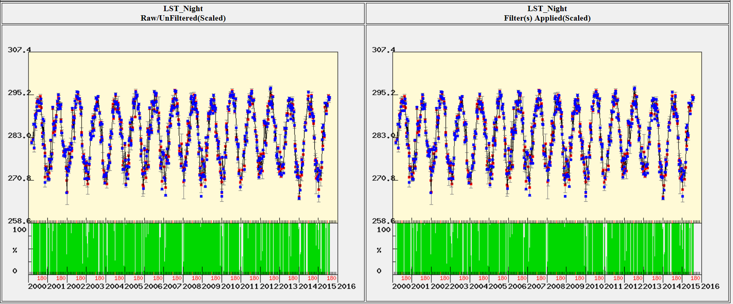Click the 100 percent label on Filtered chart
733x304 pixels.
[383, 230]
